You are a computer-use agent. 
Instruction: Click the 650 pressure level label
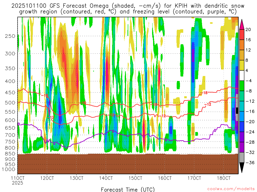(10, 128)
